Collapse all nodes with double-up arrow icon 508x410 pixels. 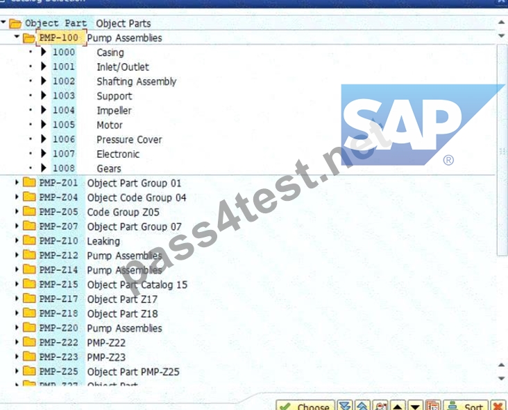click(x=362, y=405)
